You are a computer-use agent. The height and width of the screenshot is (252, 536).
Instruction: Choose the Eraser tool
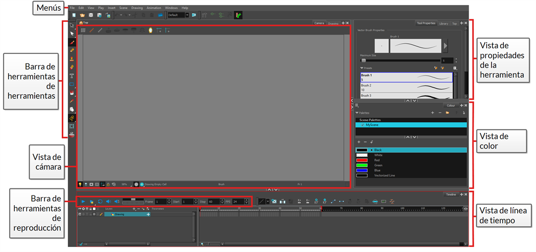tap(72, 67)
